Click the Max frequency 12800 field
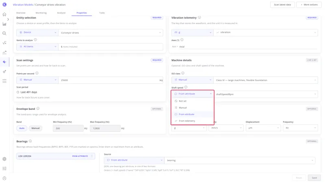The height and width of the screenshot is (183, 325). click(105, 129)
